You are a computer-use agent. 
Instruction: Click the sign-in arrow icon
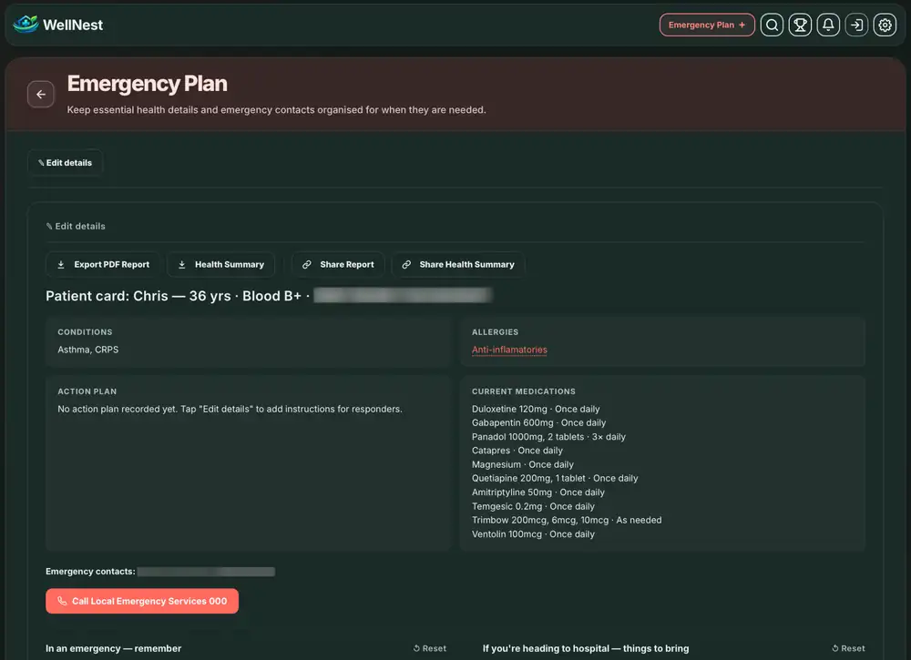(x=856, y=25)
